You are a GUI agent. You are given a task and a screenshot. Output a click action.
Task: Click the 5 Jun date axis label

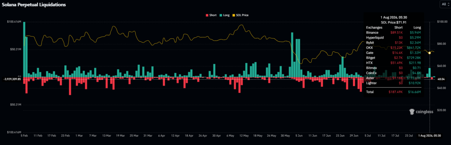click(299, 135)
